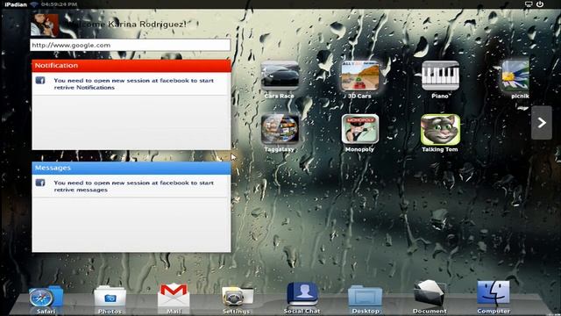Open the Desktop folder in dock
The width and height of the screenshot is (561, 316).
[x=365, y=297]
